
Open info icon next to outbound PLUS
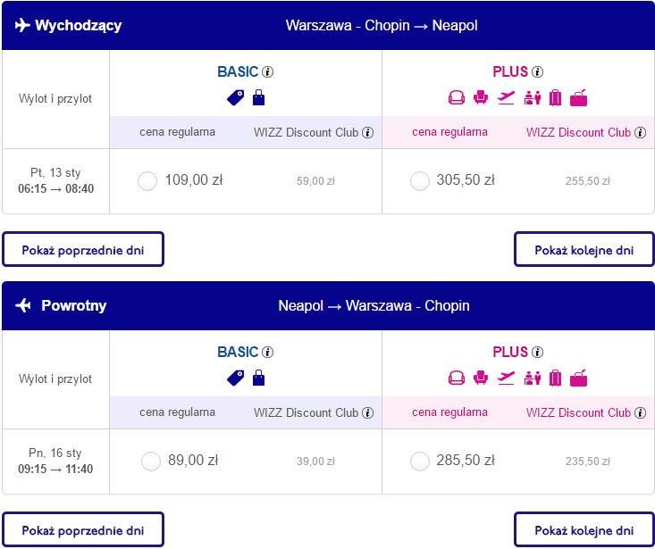point(537,72)
